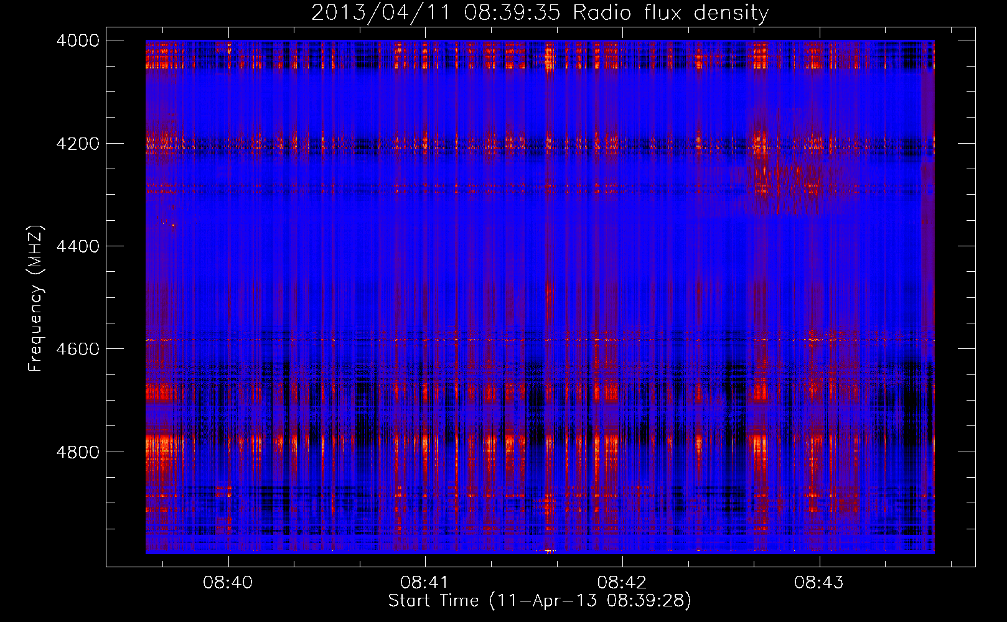Click the 4400 frequency tick label
This screenshot has width=1007, height=622.
pyautogui.click(x=78, y=246)
